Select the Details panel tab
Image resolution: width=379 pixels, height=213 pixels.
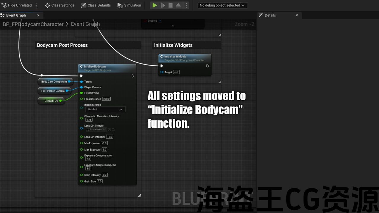pyautogui.click(x=270, y=15)
